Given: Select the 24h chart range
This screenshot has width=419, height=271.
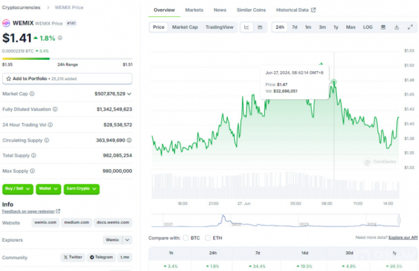Looking at the screenshot, I should pyautogui.click(x=280, y=28).
